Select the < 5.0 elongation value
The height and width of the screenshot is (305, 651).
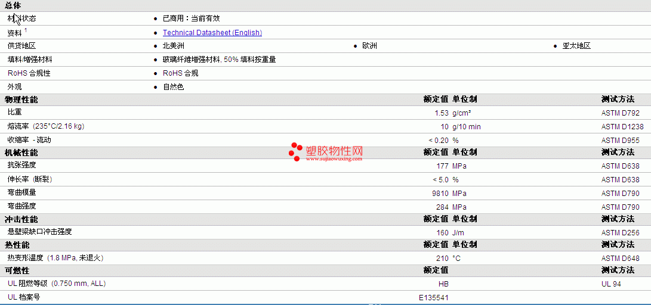click(x=440, y=180)
